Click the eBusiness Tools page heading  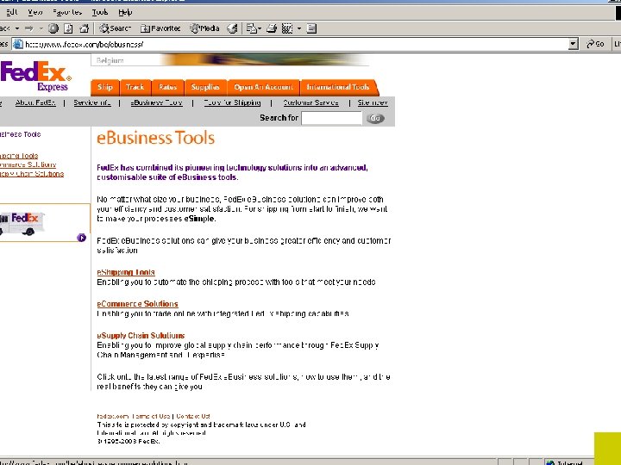pyautogui.click(x=155, y=138)
